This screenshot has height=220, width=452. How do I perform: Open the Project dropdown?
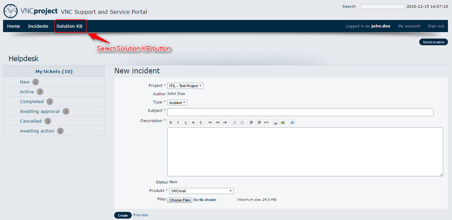point(185,86)
